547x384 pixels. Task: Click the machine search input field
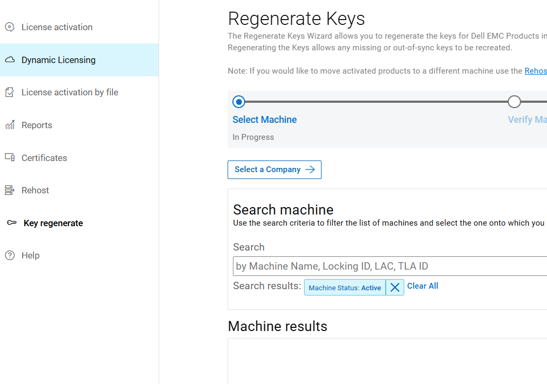coord(371,266)
